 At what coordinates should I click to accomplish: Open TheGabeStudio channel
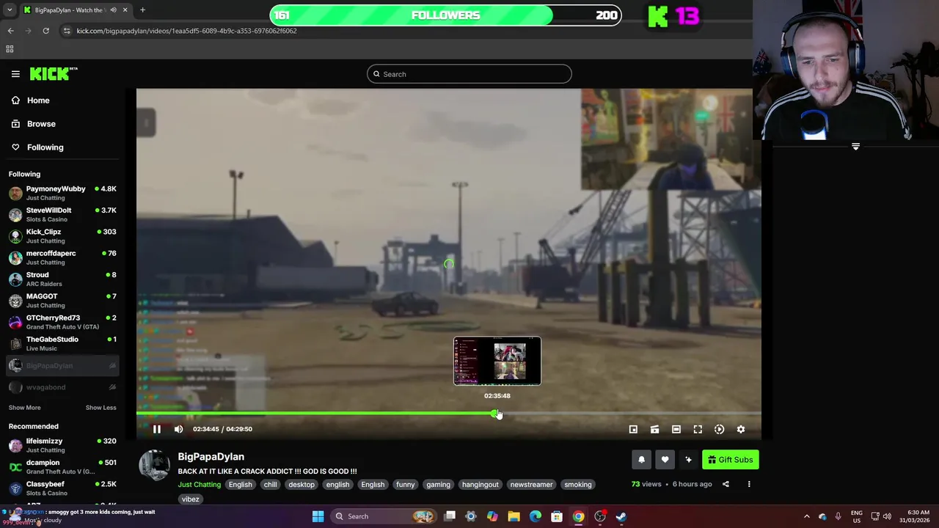click(62, 343)
